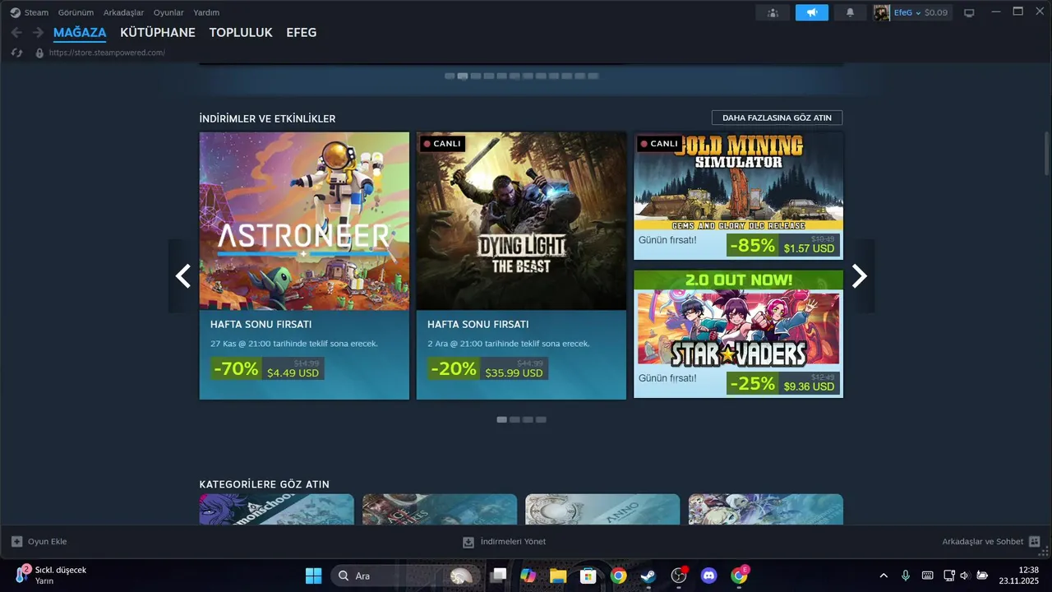Open Discord from the taskbar
1052x592 pixels.
tap(709, 576)
